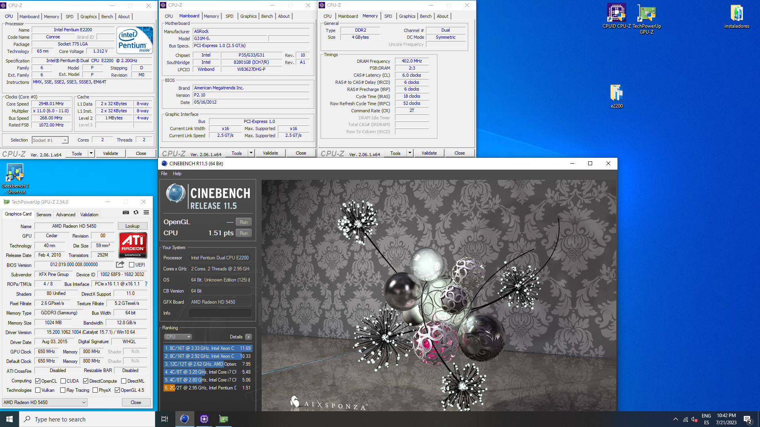Viewport: 760px width, 427px height.
Task: Click the taskbar clock showing 10:42 PM
Action: click(x=726, y=419)
